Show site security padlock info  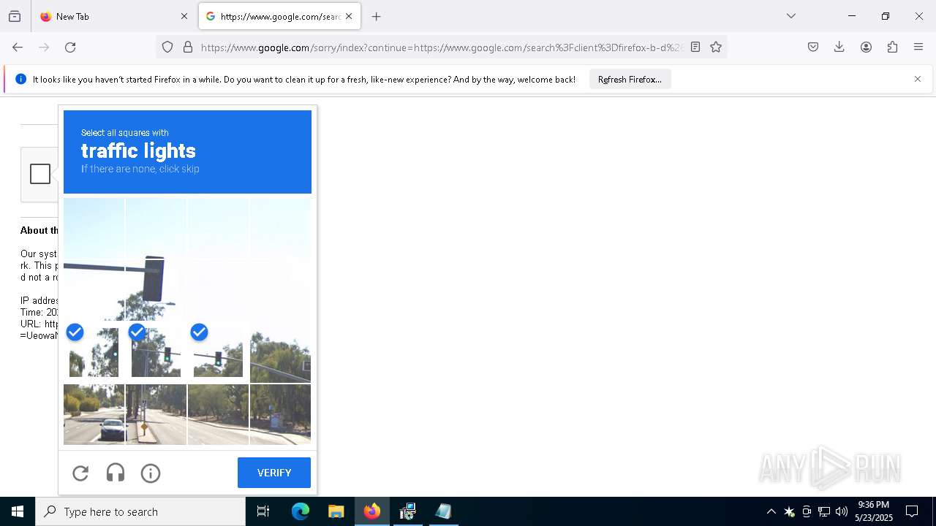[x=188, y=47]
